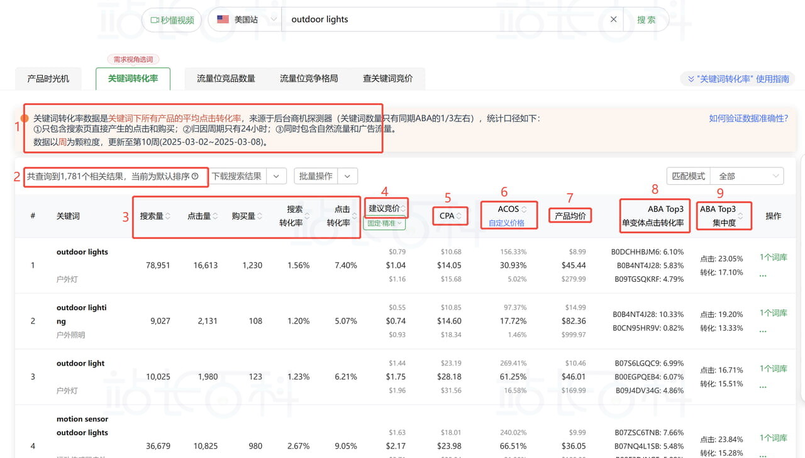Click the outdoor lights search input field
Image resolution: width=805 pixels, height=458 pixels.
click(x=447, y=20)
